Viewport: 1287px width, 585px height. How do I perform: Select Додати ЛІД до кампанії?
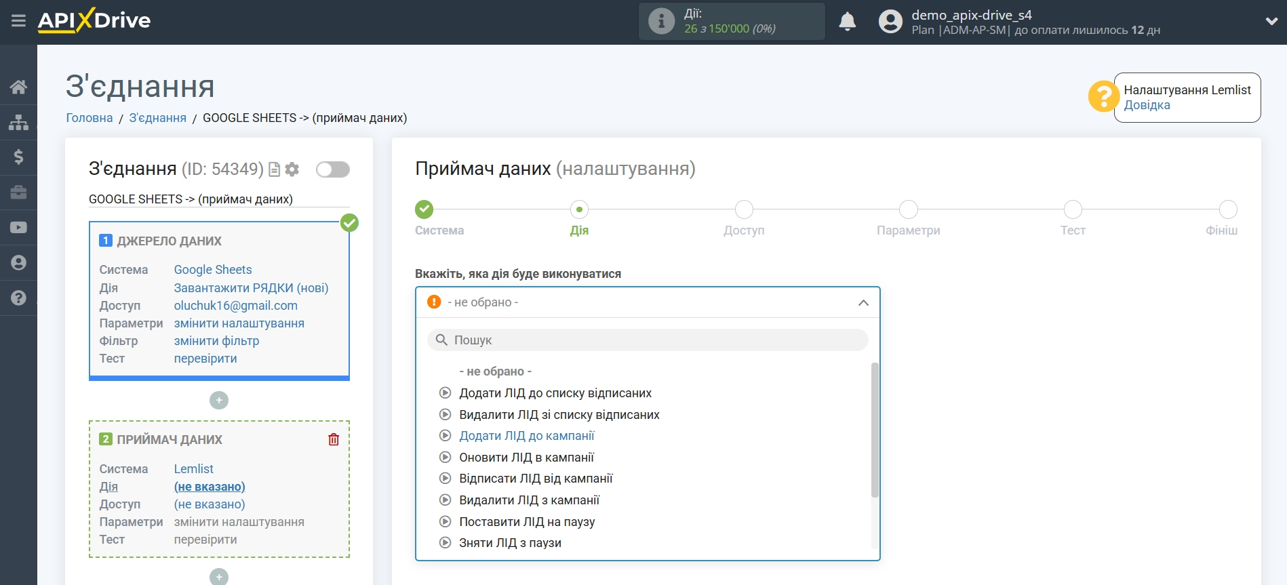click(x=527, y=436)
